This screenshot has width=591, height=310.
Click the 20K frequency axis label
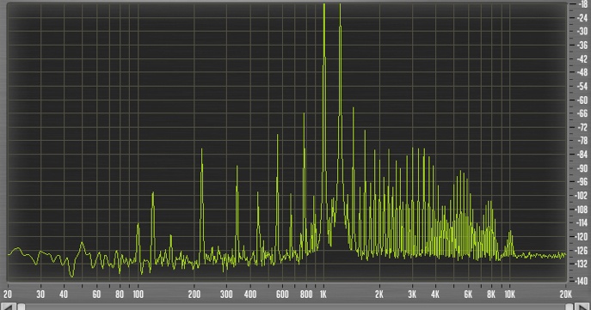(565, 295)
